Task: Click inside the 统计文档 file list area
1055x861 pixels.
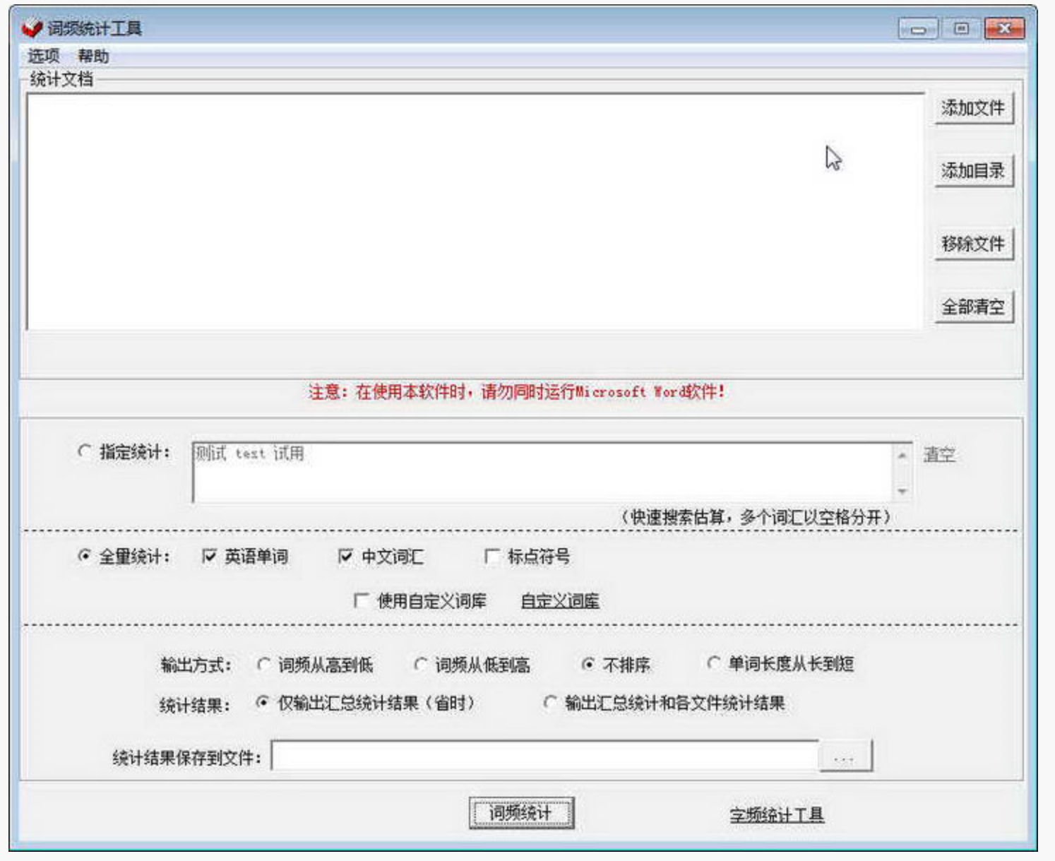Action: (x=475, y=211)
